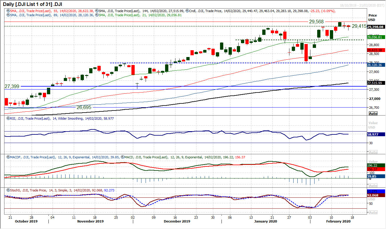386x229 pixels.
Task: Click the Price USD axis header
Action: coord(373,18)
